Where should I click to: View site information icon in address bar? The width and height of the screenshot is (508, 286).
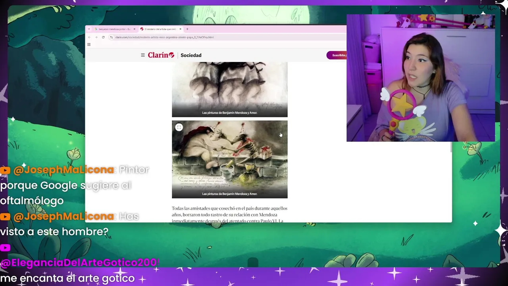tap(112, 37)
